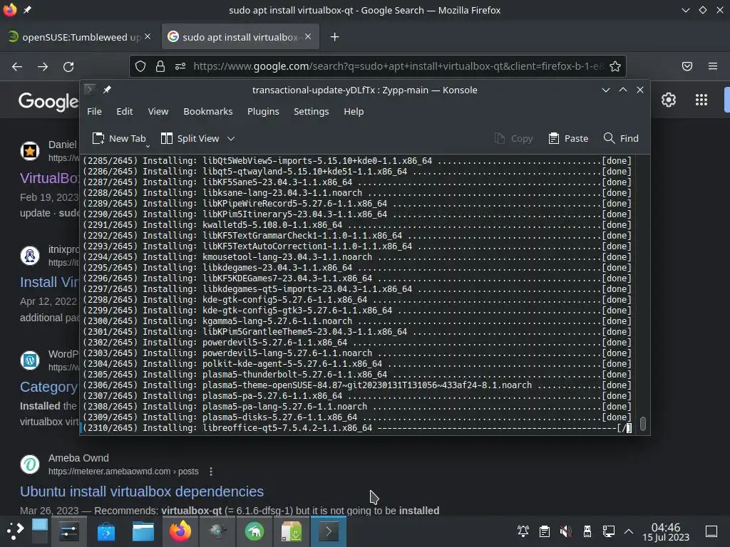Click the libreoffice-qt5 installing line in terminal
The height and width of the screenshot is (547, 730).
356,428
